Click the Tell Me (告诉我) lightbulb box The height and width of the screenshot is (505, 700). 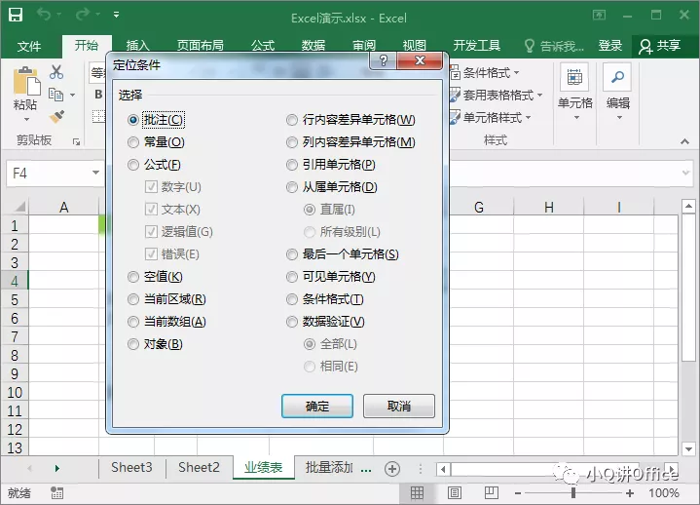click(x=554, y=46)
